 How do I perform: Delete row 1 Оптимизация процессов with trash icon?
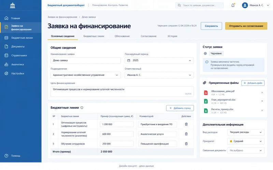186,124
